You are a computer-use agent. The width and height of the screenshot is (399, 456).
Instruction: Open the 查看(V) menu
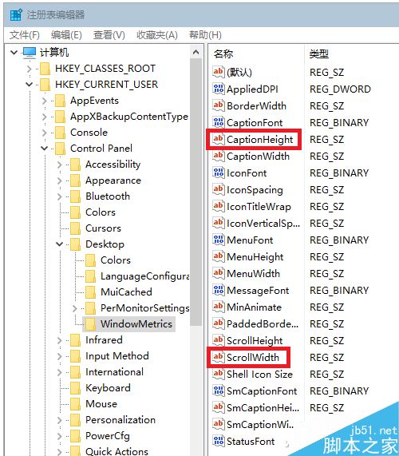click(x=109, y=35)
